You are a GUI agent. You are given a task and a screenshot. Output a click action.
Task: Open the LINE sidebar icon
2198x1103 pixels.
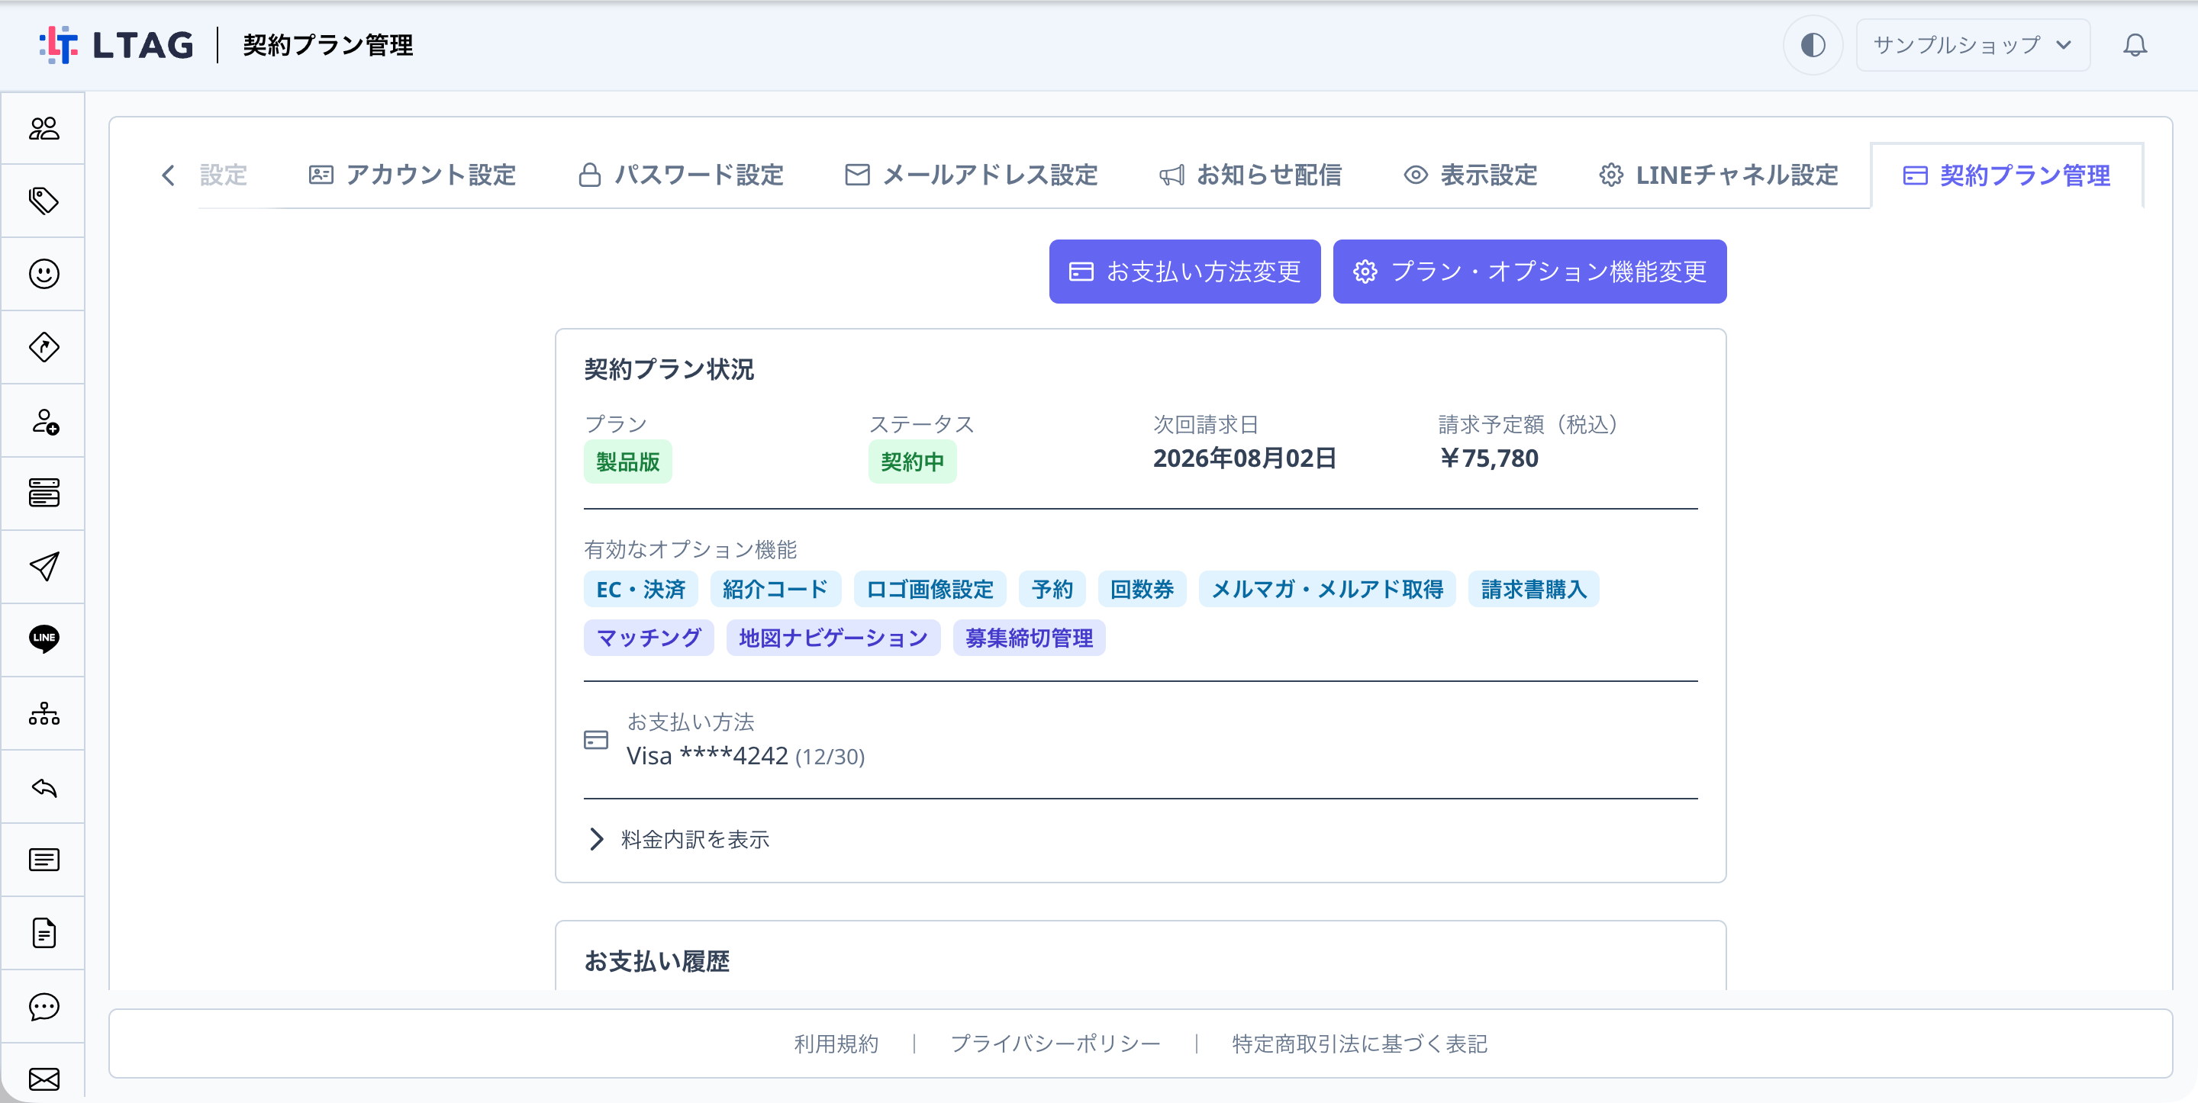44,638
